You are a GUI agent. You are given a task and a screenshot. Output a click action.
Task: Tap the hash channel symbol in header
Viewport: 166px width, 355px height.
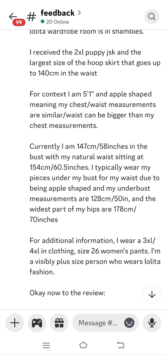(31, 17)
